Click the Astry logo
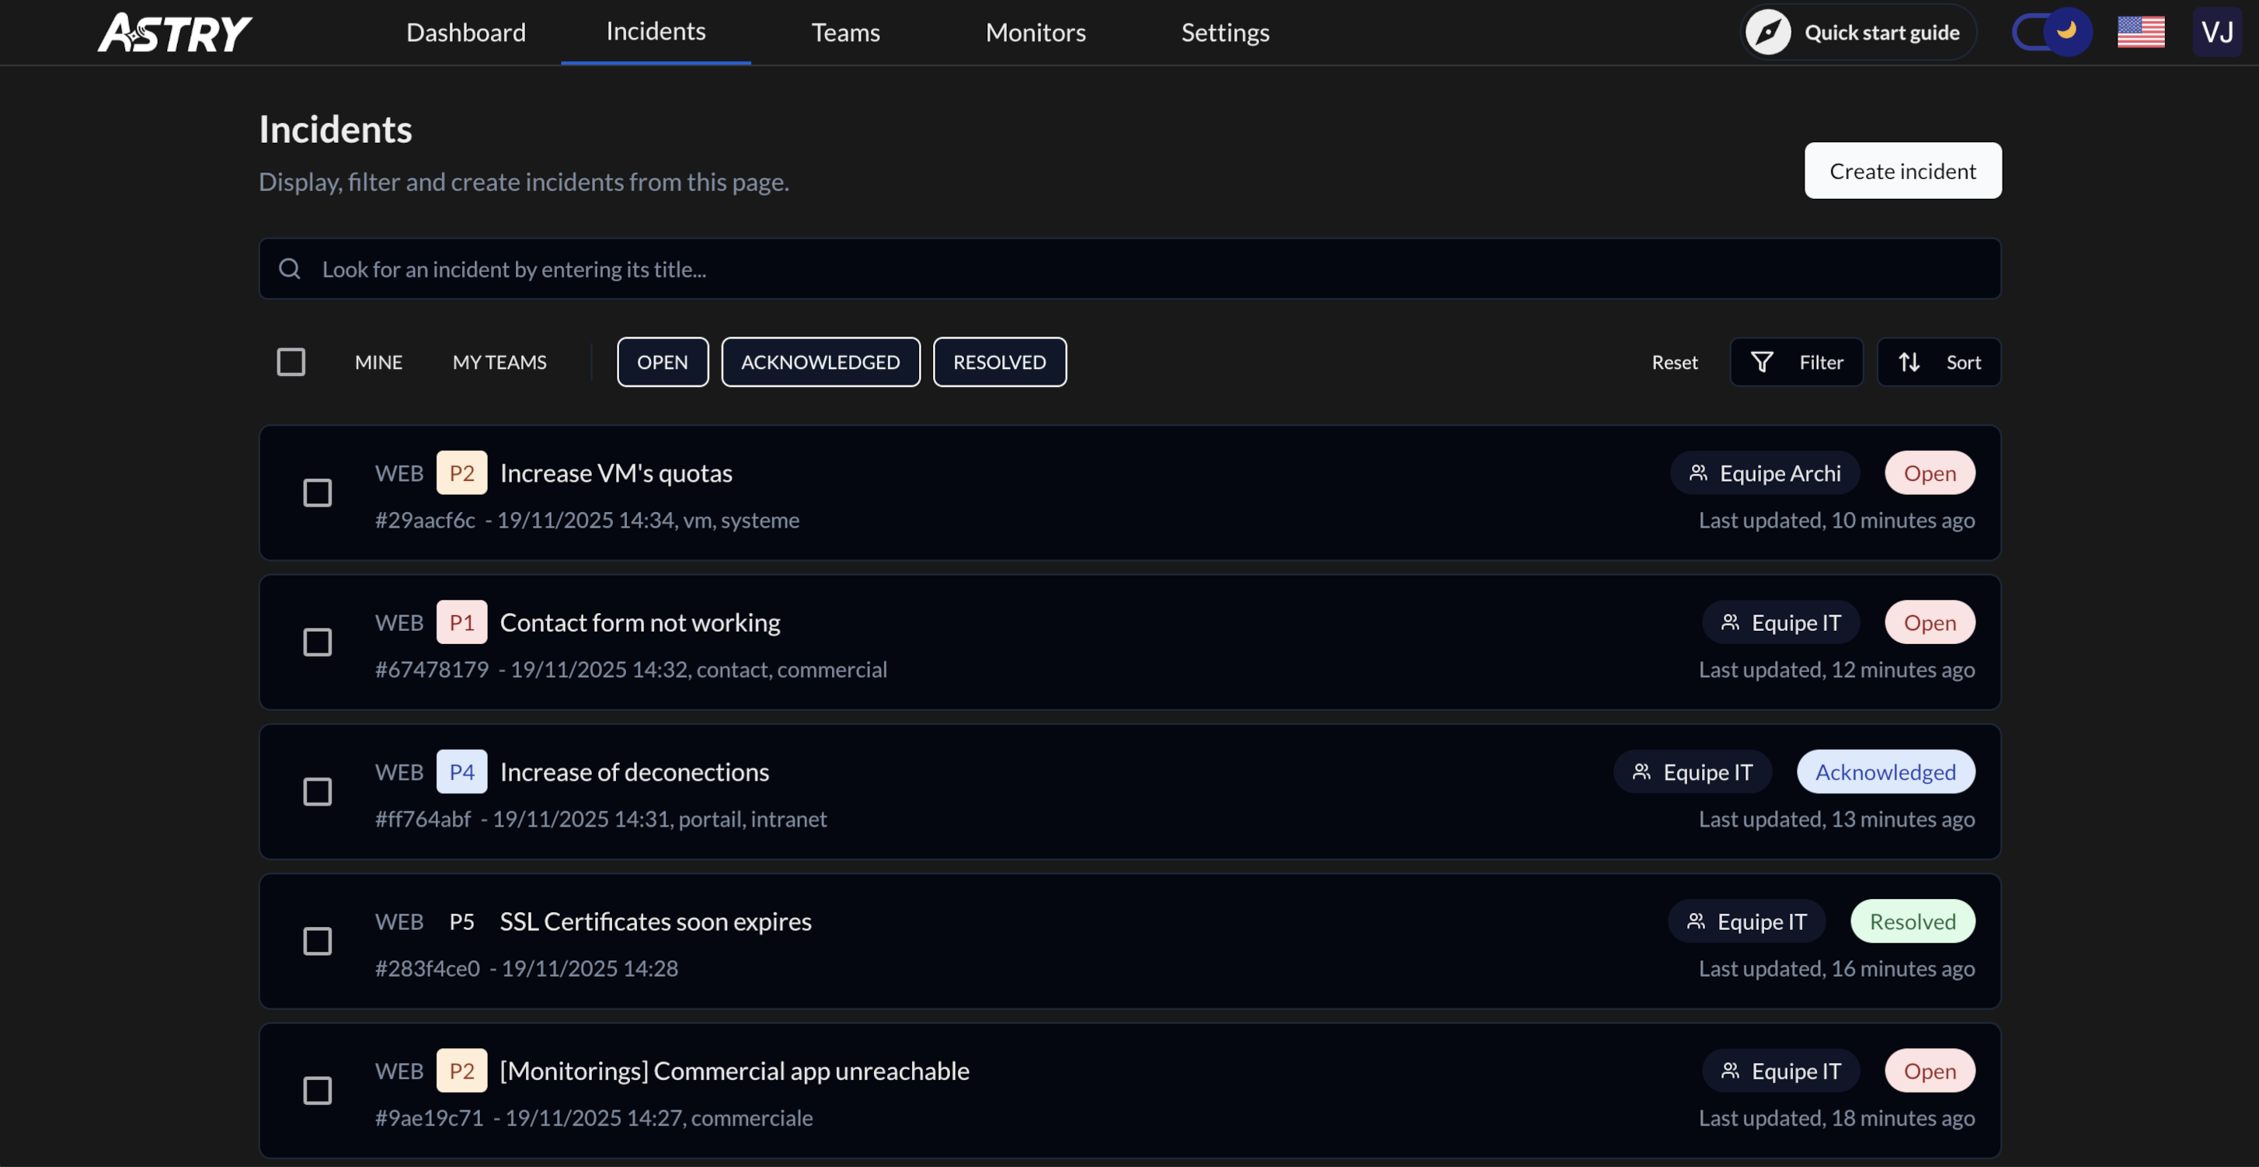2259x1167 pixels. coord(175,33)
